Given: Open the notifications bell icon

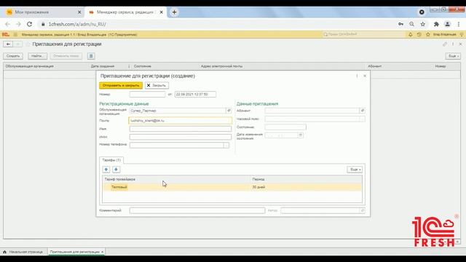Looking at the screenshot, I should pos(410,34).
